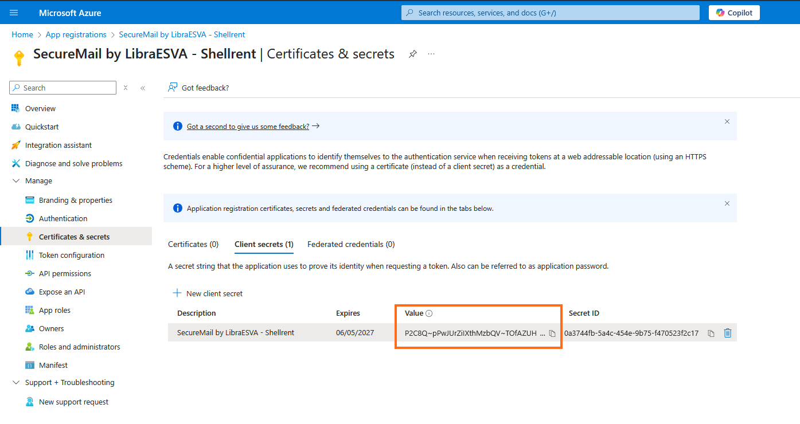Dismiss the application registration info banner

tap(727, 203)
